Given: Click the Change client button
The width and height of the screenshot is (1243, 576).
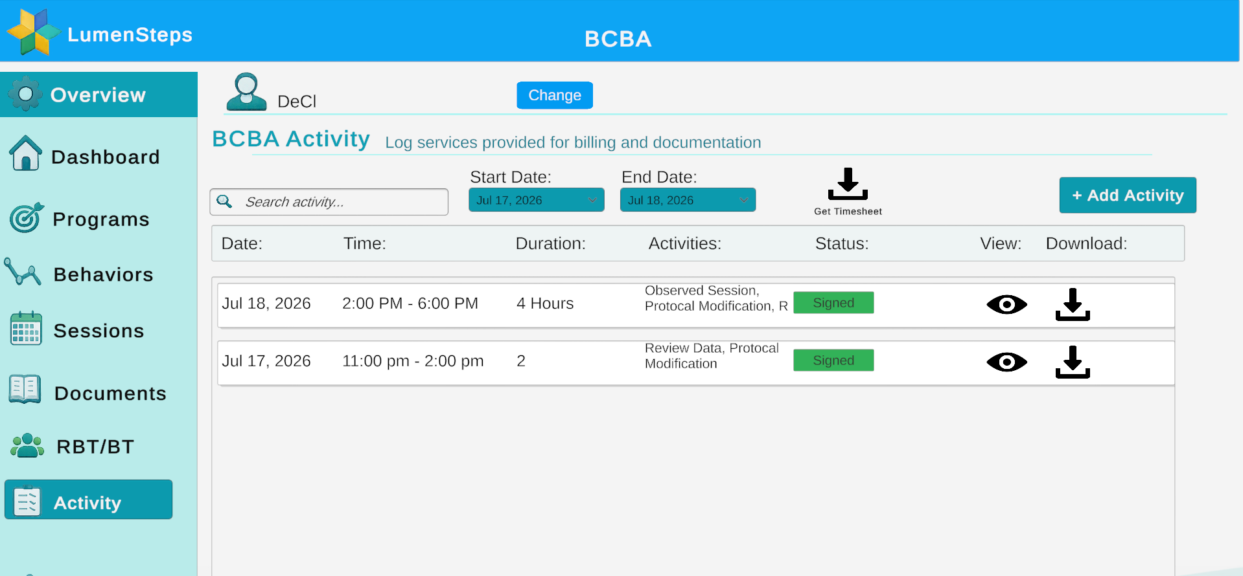Looking at the screenshot, I should tap(555, 95).
